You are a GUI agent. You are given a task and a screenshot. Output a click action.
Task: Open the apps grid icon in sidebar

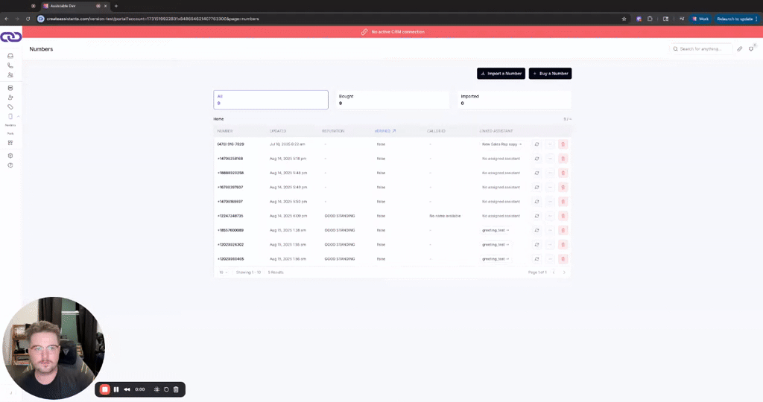pyautogui.click(x=10, y=143)
